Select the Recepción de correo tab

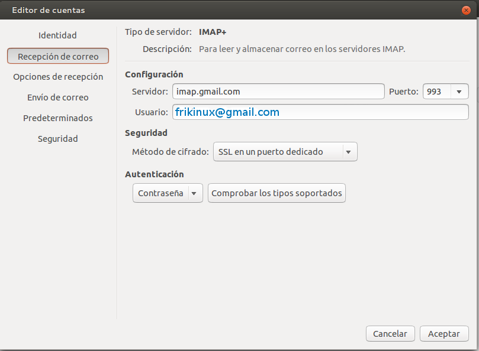(58, 56)
